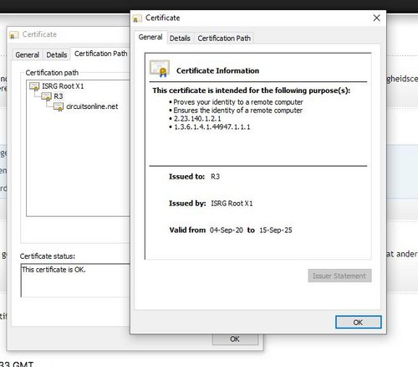
Task: Click the ISRG Root X1 certificate icon
Action: pyautogui.click(x=34, y=86)
